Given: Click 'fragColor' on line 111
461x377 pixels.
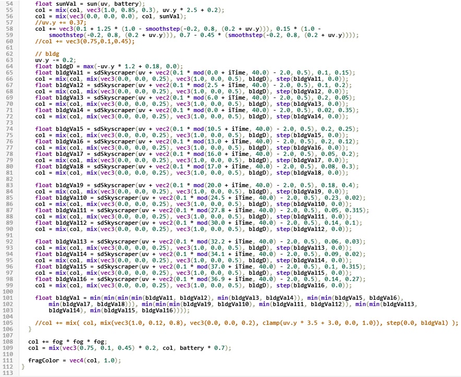Looking at the screenshot, I should point(43,360).
